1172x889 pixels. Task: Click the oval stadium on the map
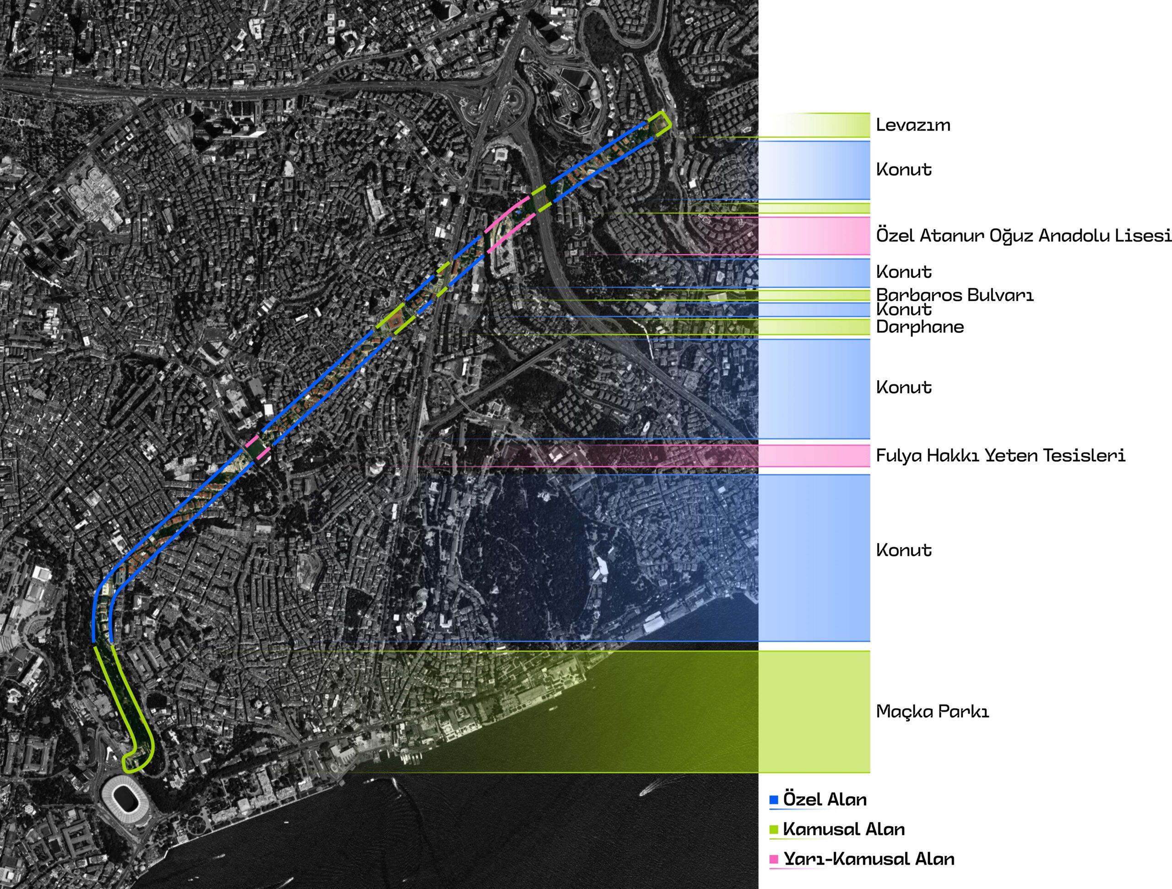[x=125, y=799]
